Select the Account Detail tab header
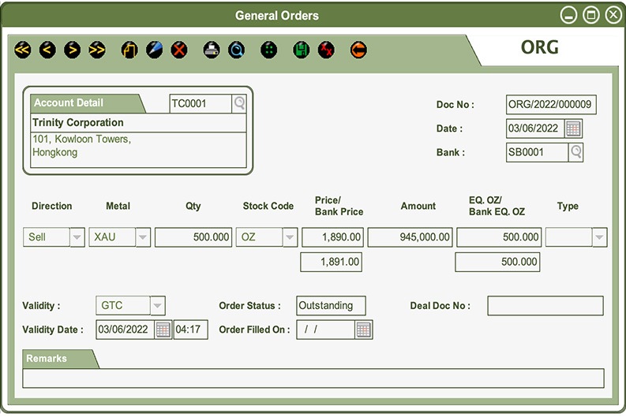 pos(86,103)
